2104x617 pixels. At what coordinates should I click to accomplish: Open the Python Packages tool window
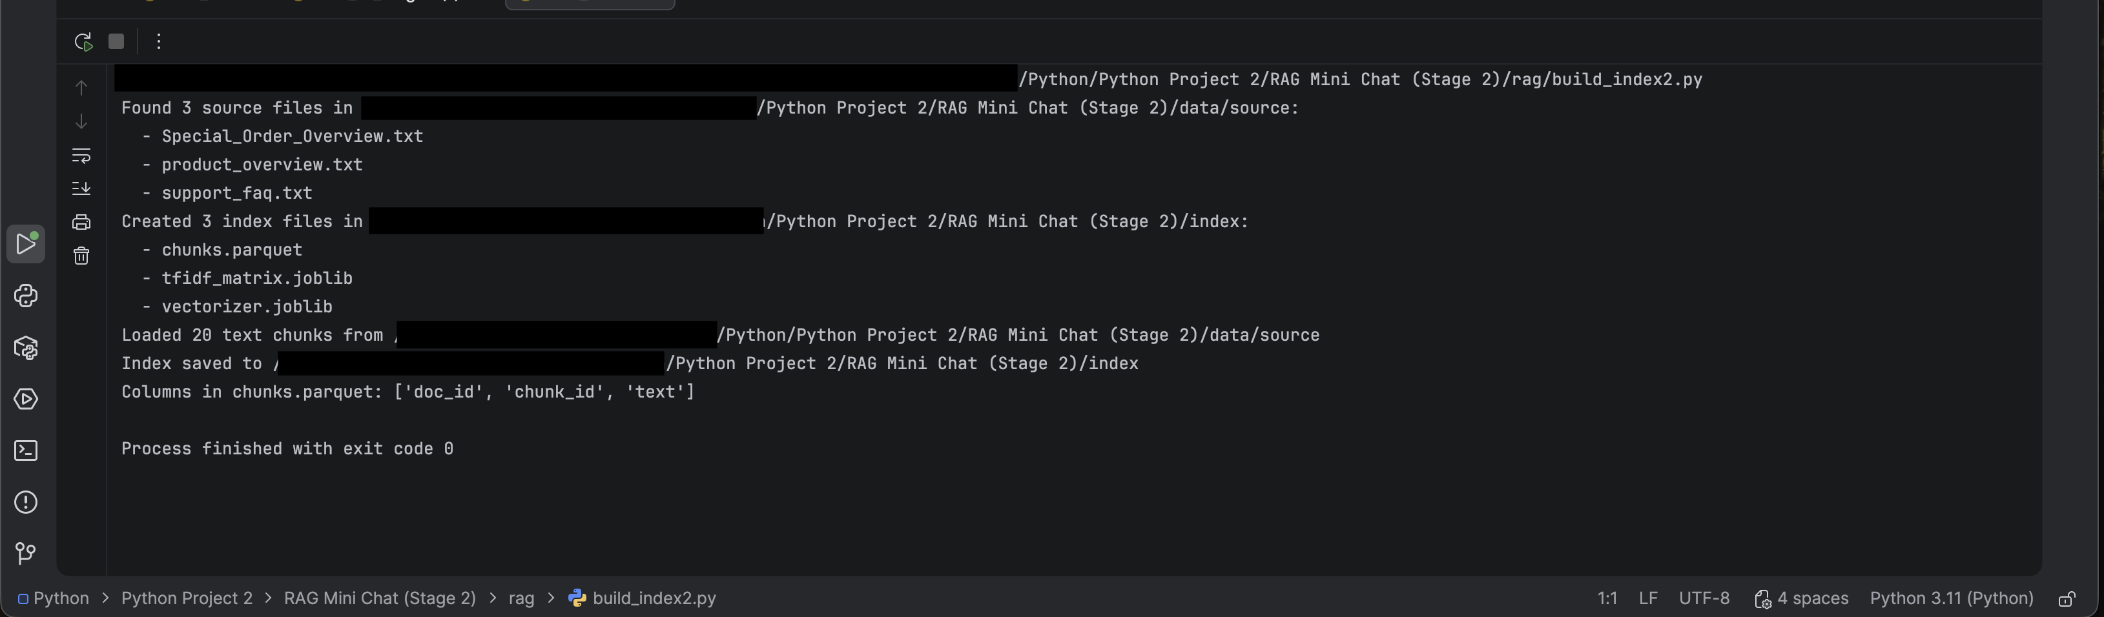(x=26, y=348)
